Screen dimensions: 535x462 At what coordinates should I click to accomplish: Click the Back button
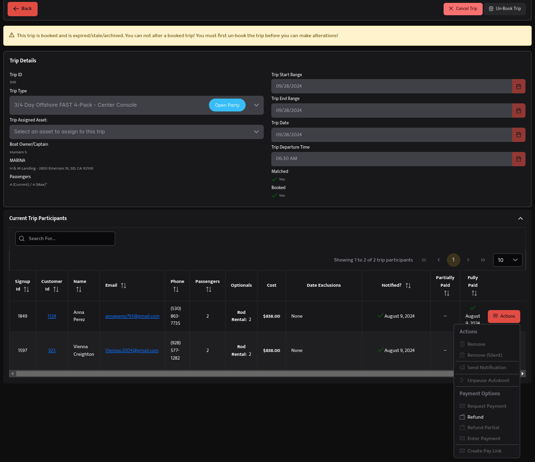click(x=22, y=9)
